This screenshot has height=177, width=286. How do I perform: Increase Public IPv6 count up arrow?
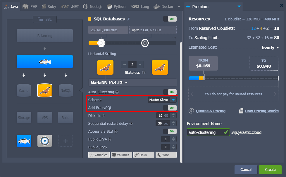click(173, 146)
